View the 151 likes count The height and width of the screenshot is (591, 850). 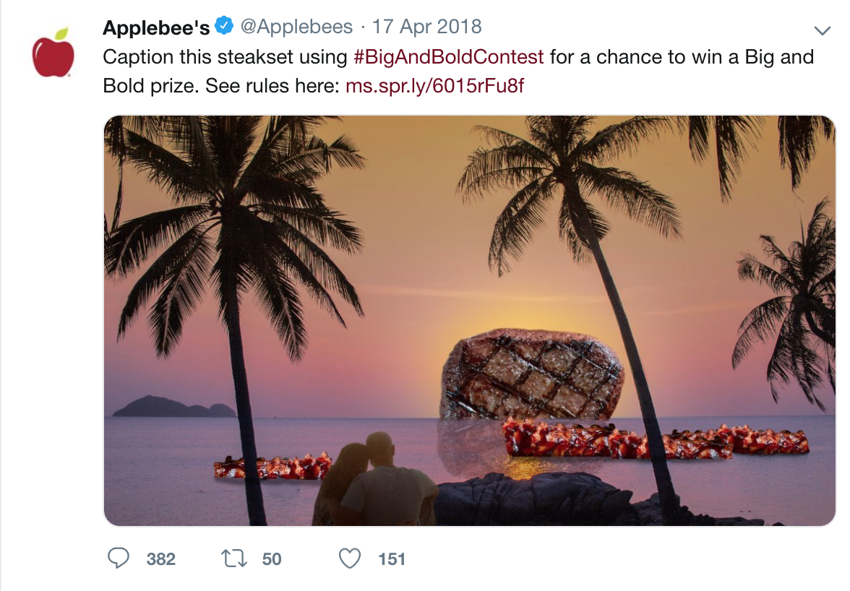[x=392, y=559]
